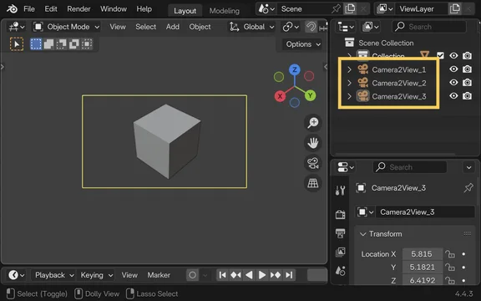Choose Extend selection mode
The image size is (481, 301).
(x=48, y=44)
